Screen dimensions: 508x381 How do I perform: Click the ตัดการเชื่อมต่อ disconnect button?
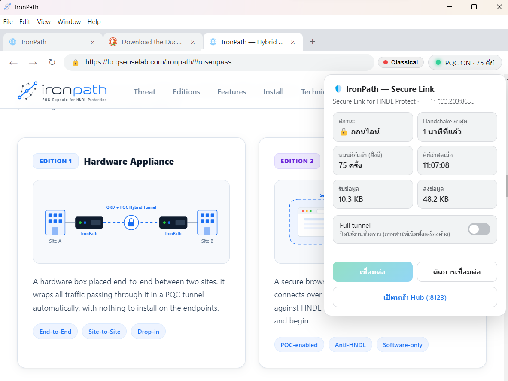457,272
